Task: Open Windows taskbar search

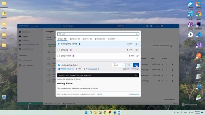Action: (x=91, y=112)
